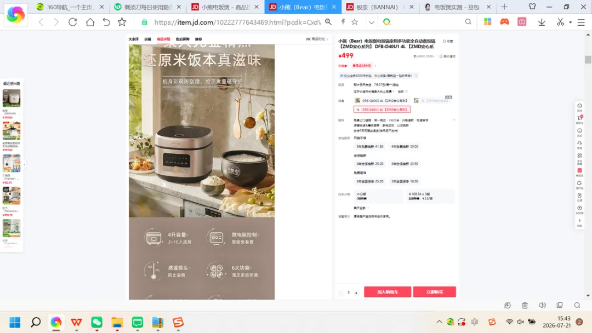Open the enterprise subsidy banner link
This screenshot has height=333, width=592.
[x=378, y=76]
